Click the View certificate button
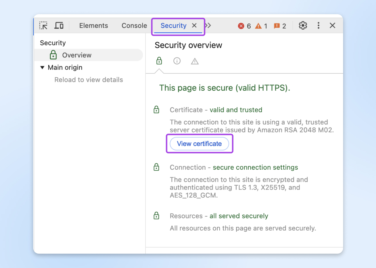376x268 pixels. tap(199, 144)
